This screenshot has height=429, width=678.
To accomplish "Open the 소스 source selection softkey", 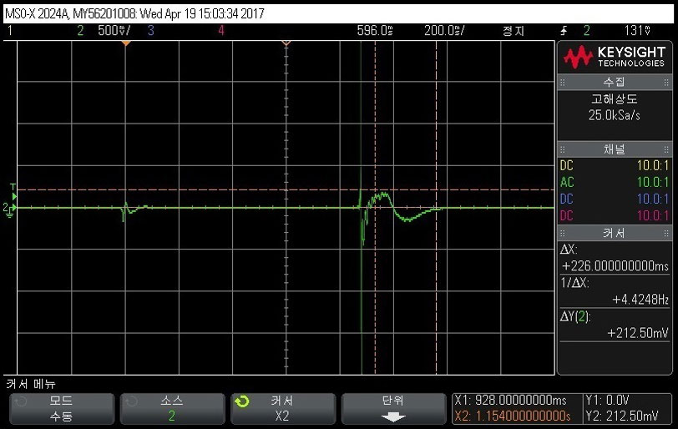I will tap(171, 408).
